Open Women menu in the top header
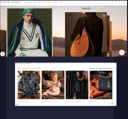This screenshot has width=128, height=119. [30, 2]
